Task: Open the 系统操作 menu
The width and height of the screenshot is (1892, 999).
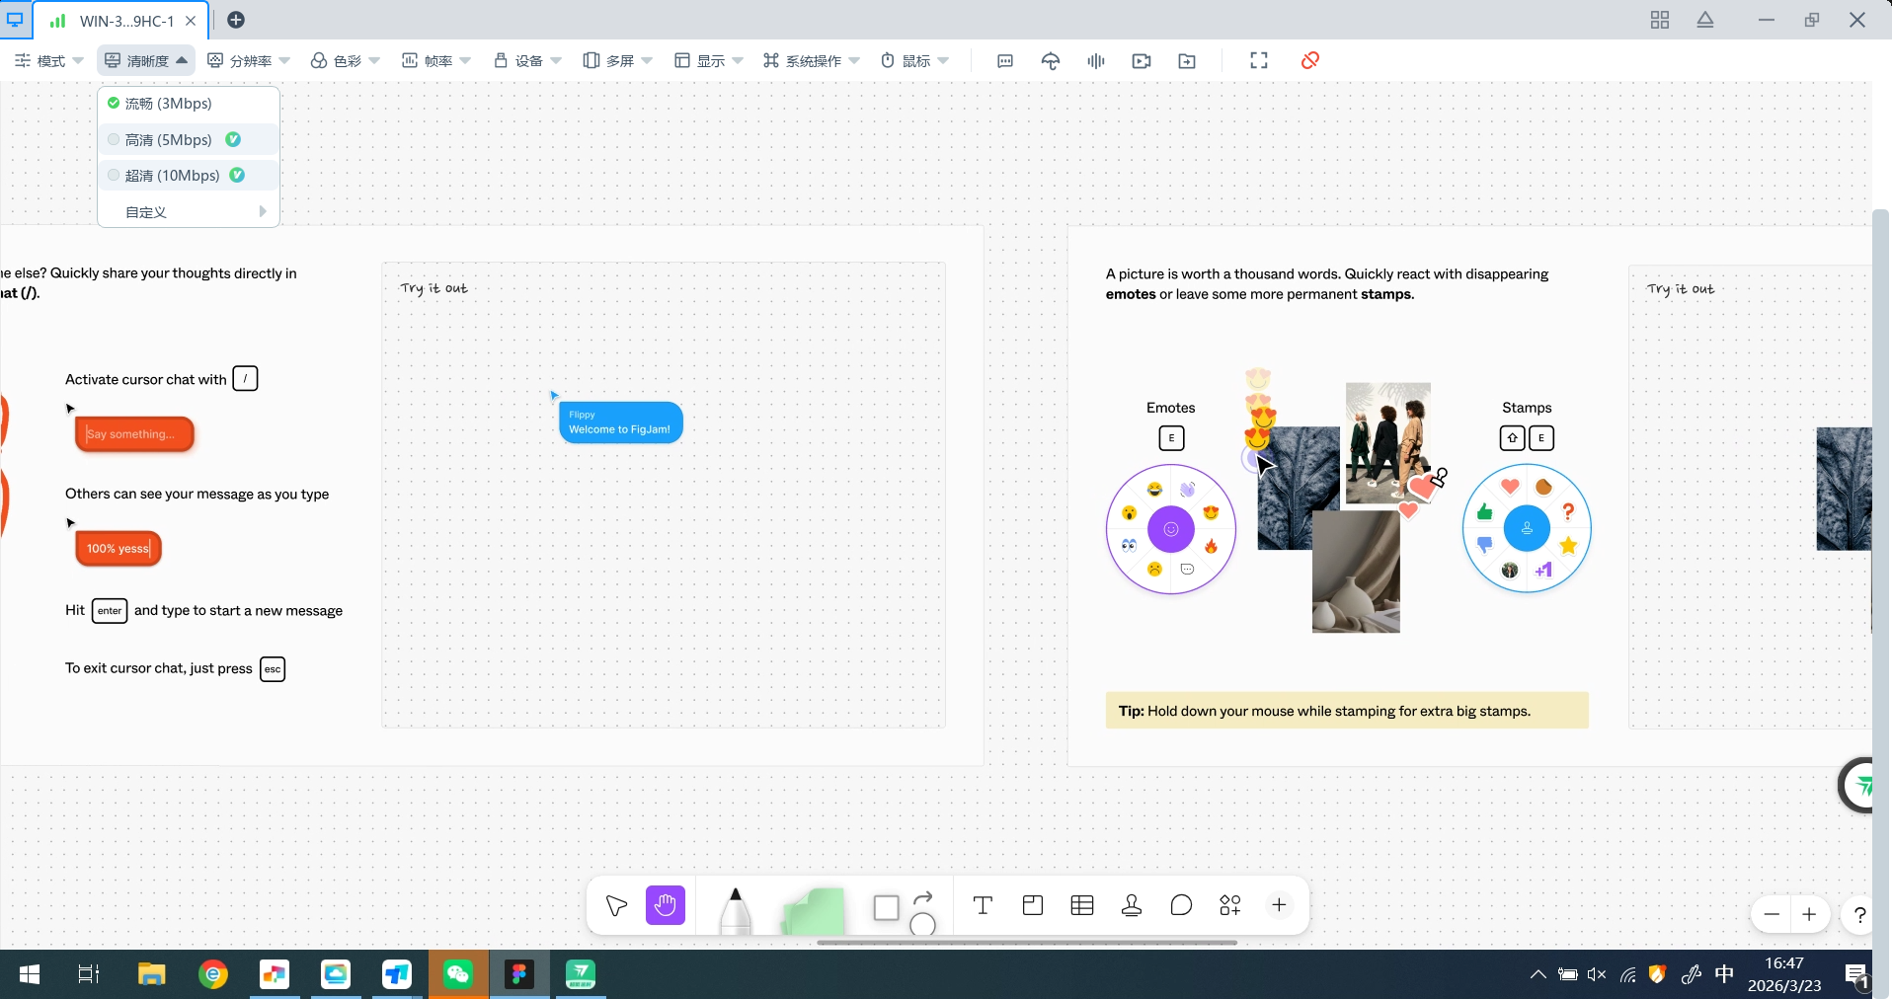Action: (812, 60)
